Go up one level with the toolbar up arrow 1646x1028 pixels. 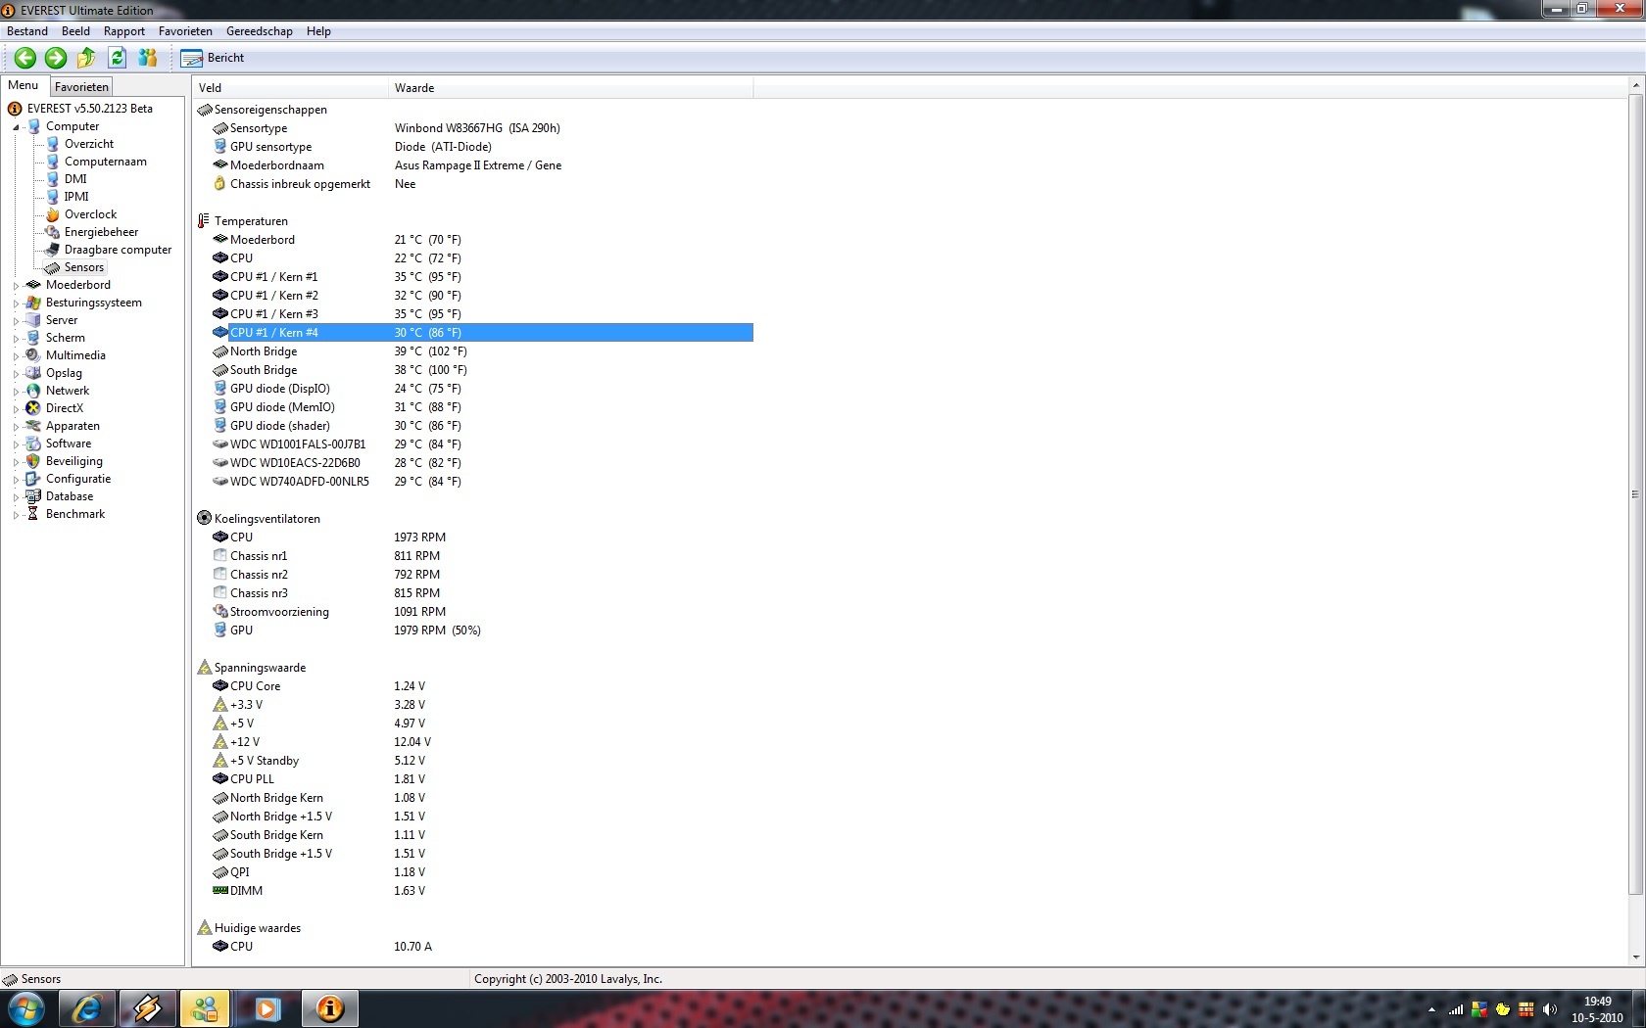click(86, 58)
